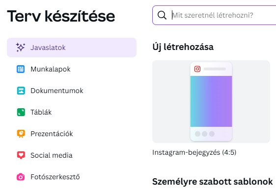Open the Instagram post gradient thumbnail
The image size is (276, 191).
click(x=211, y=101)
